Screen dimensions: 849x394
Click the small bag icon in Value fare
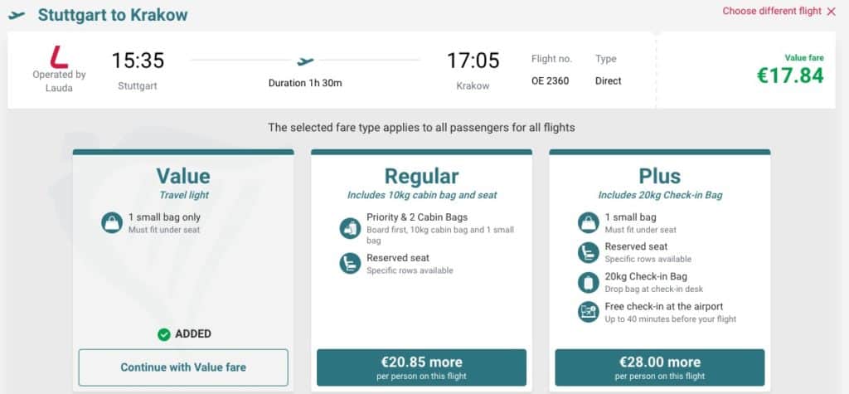pyautogui.click(x=112, y=223)
